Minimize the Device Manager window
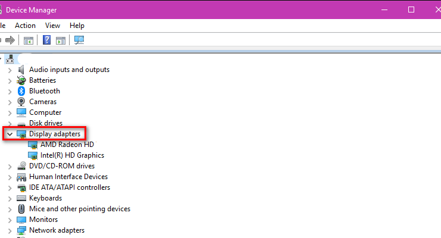441x238 pixels. [384, 10]
